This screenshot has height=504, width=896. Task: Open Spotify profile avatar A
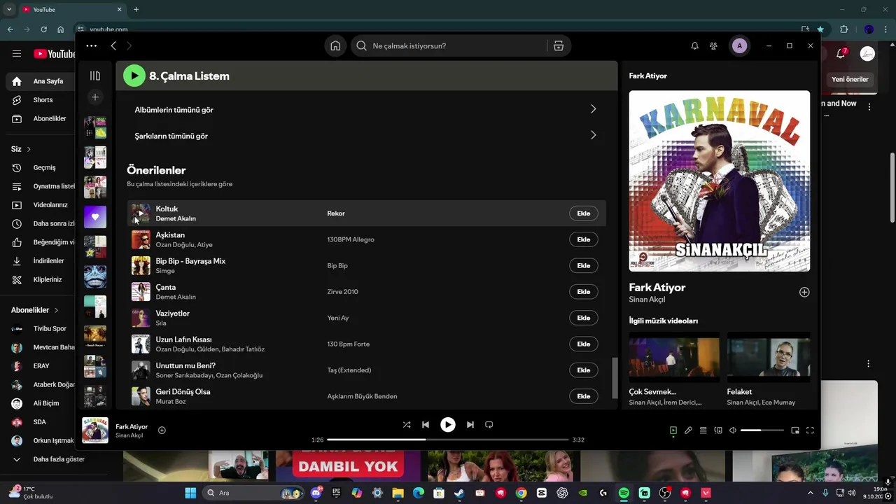coord(739,45)
